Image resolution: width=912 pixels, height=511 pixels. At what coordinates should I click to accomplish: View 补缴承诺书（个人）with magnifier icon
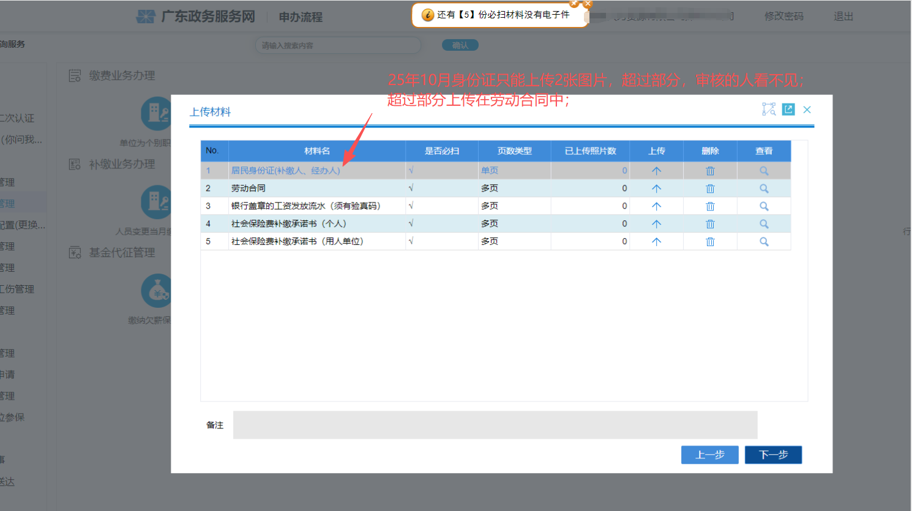tap(764, 224)
